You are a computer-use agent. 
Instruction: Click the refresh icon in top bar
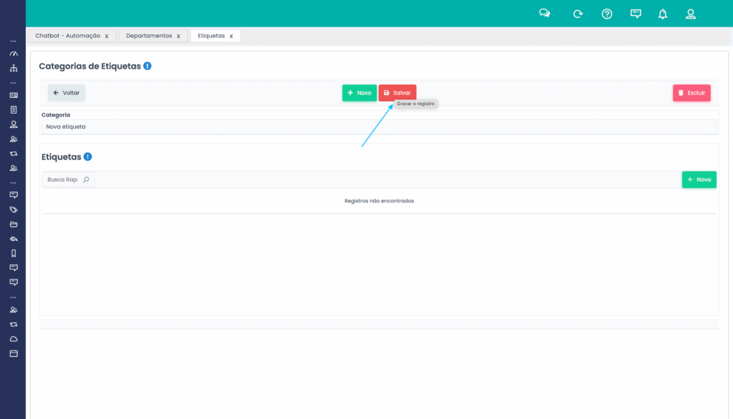point(578,14)
